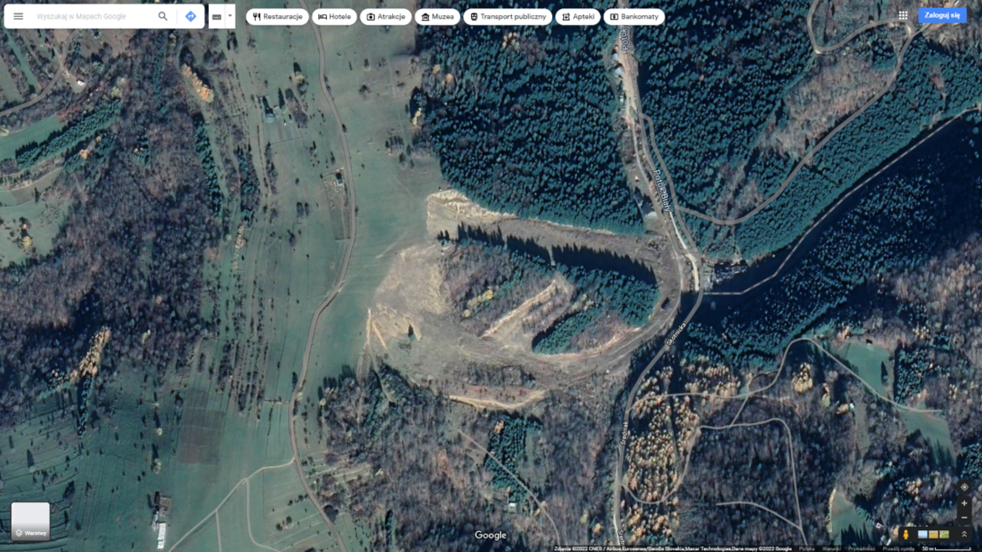The image size is (982, 552).
Task: Select the Atrakcje category chip
Action: [x=386, y=17]
